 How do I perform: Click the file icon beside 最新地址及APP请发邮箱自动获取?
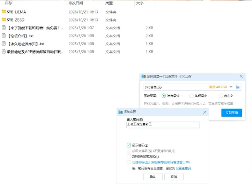4,51
